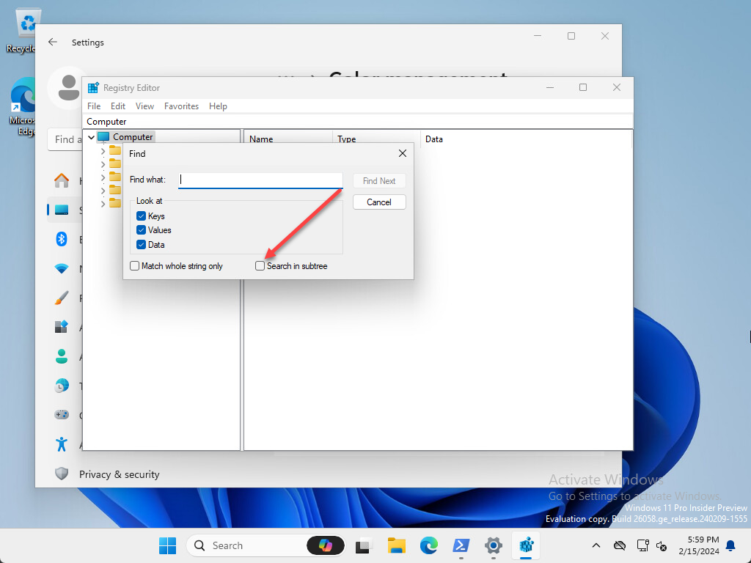751x563 pixels.
Task: Click the Settings user avatar icon
Action: (x=68, y=88)
